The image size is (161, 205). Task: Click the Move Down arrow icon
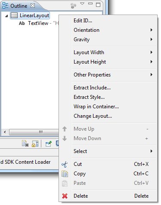(65, 138)
